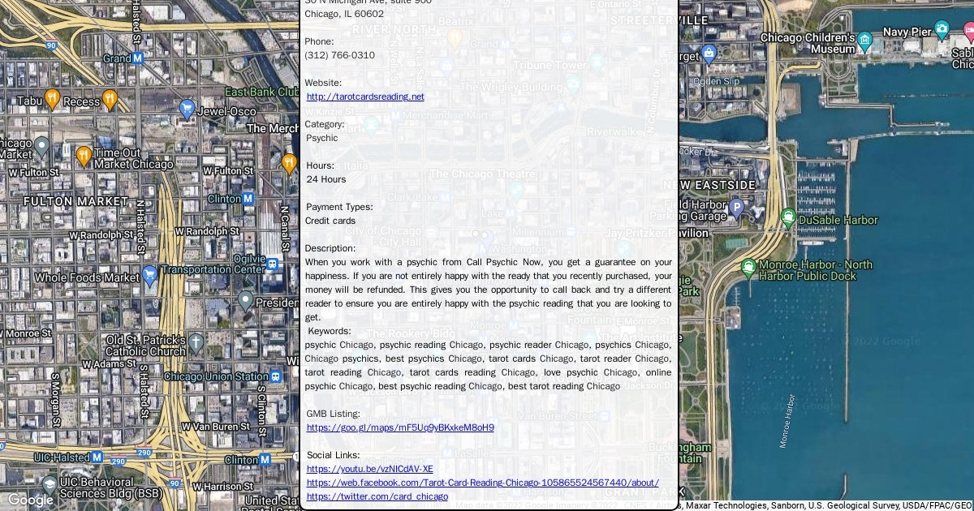Open the youtu.be social link
Image resolution: width=974 pixels, height=511 pixels.
pos(370,469)
